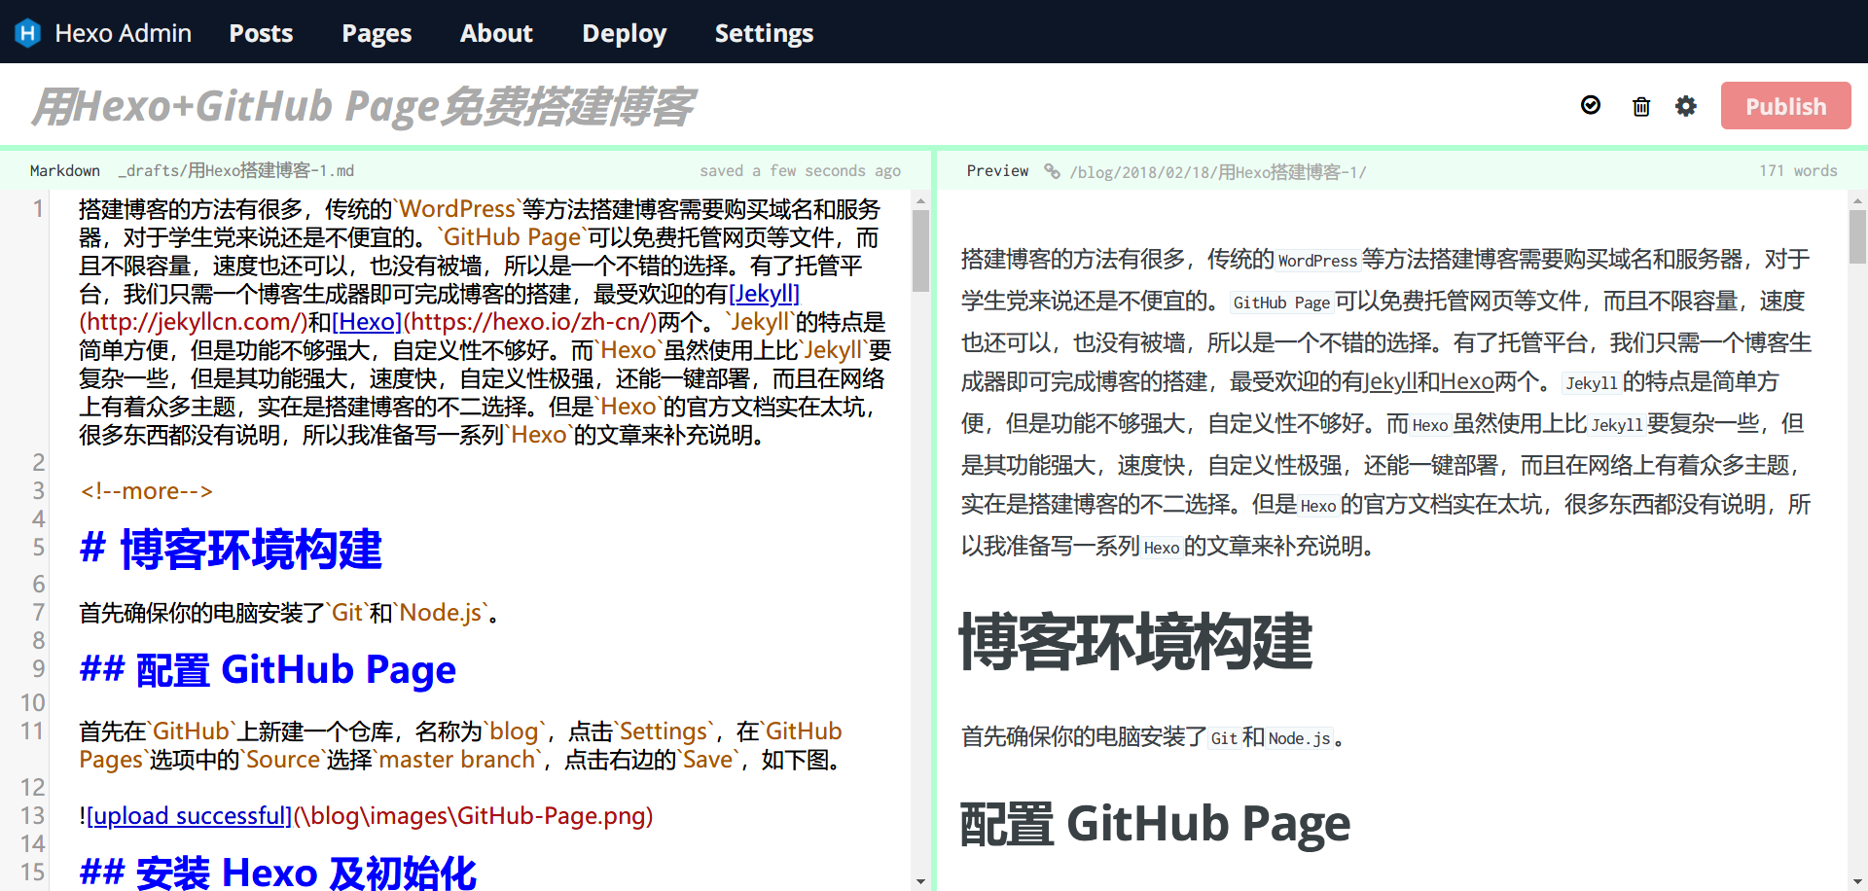The image size is (1868, 891).
Task: Delete the post with the trash icon
Action: (1640, 106)
